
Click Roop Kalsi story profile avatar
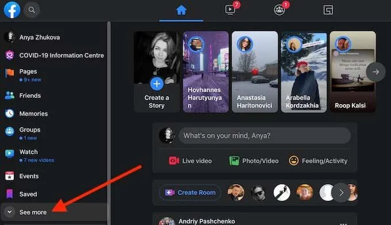(343, 44)
